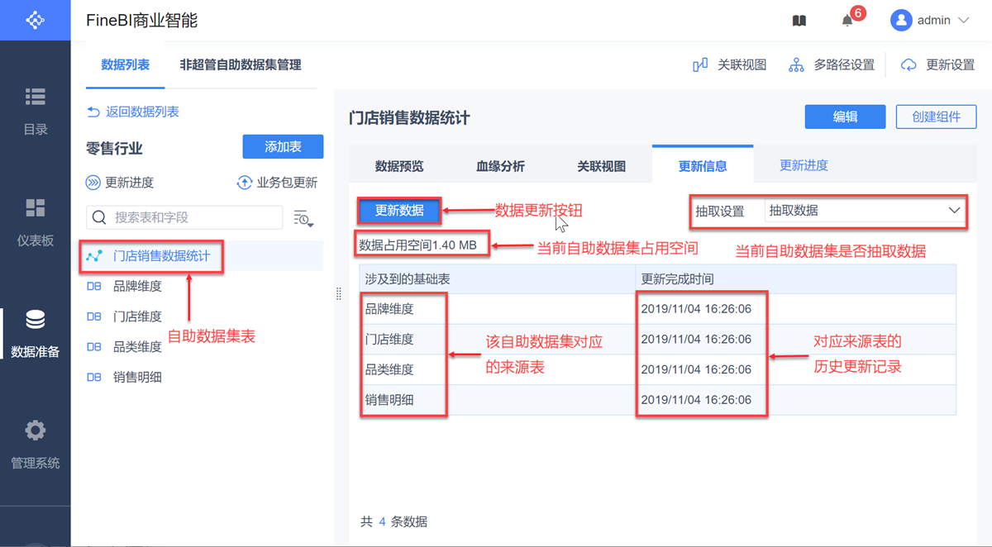Click update time in the 销售明细 row
This screenshot has height=547, width=992.
point(696,400)
